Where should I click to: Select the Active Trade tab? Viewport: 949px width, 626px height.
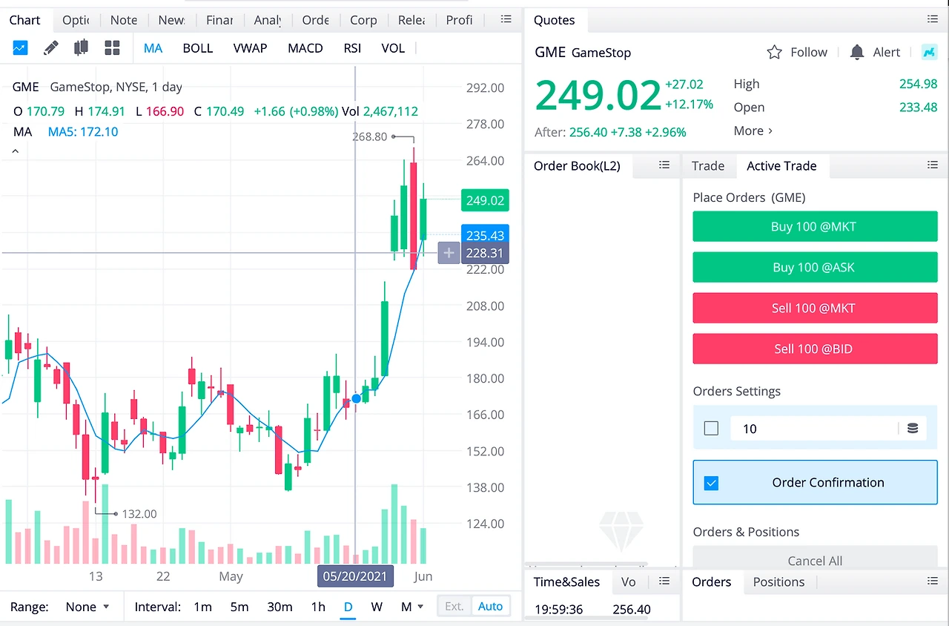(x=781, y=166)
